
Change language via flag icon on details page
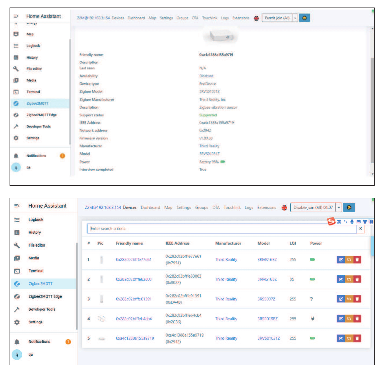coord(256,18)
